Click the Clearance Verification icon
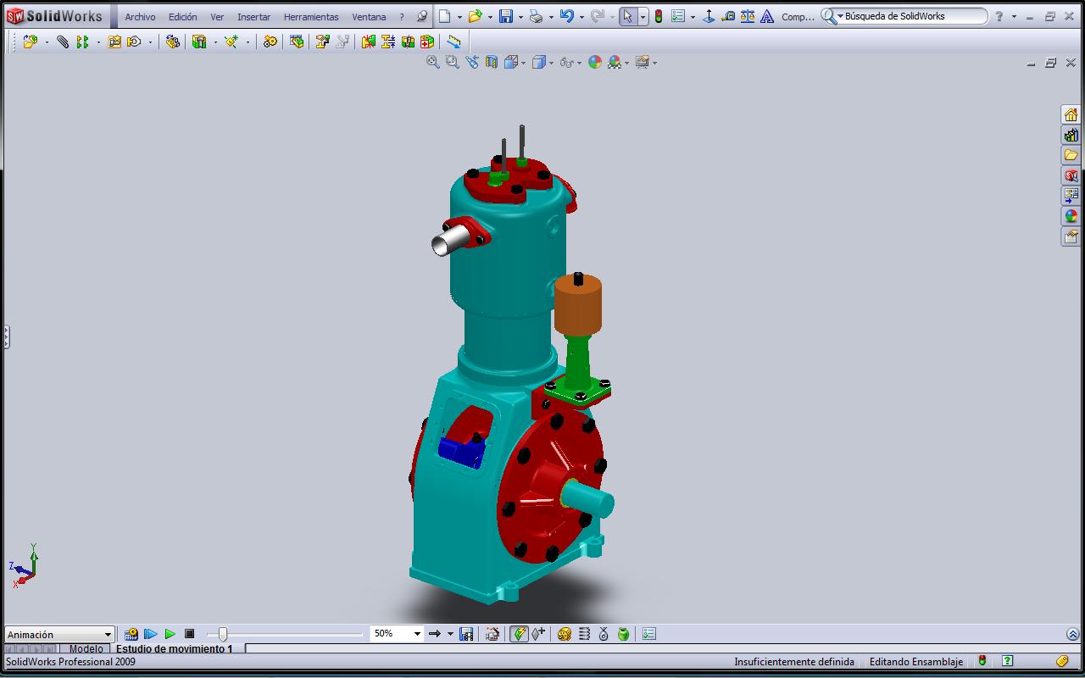Image resolution: width=1085 pixels, height=678 pixels. pyautogui.click(x=387, y=42)
